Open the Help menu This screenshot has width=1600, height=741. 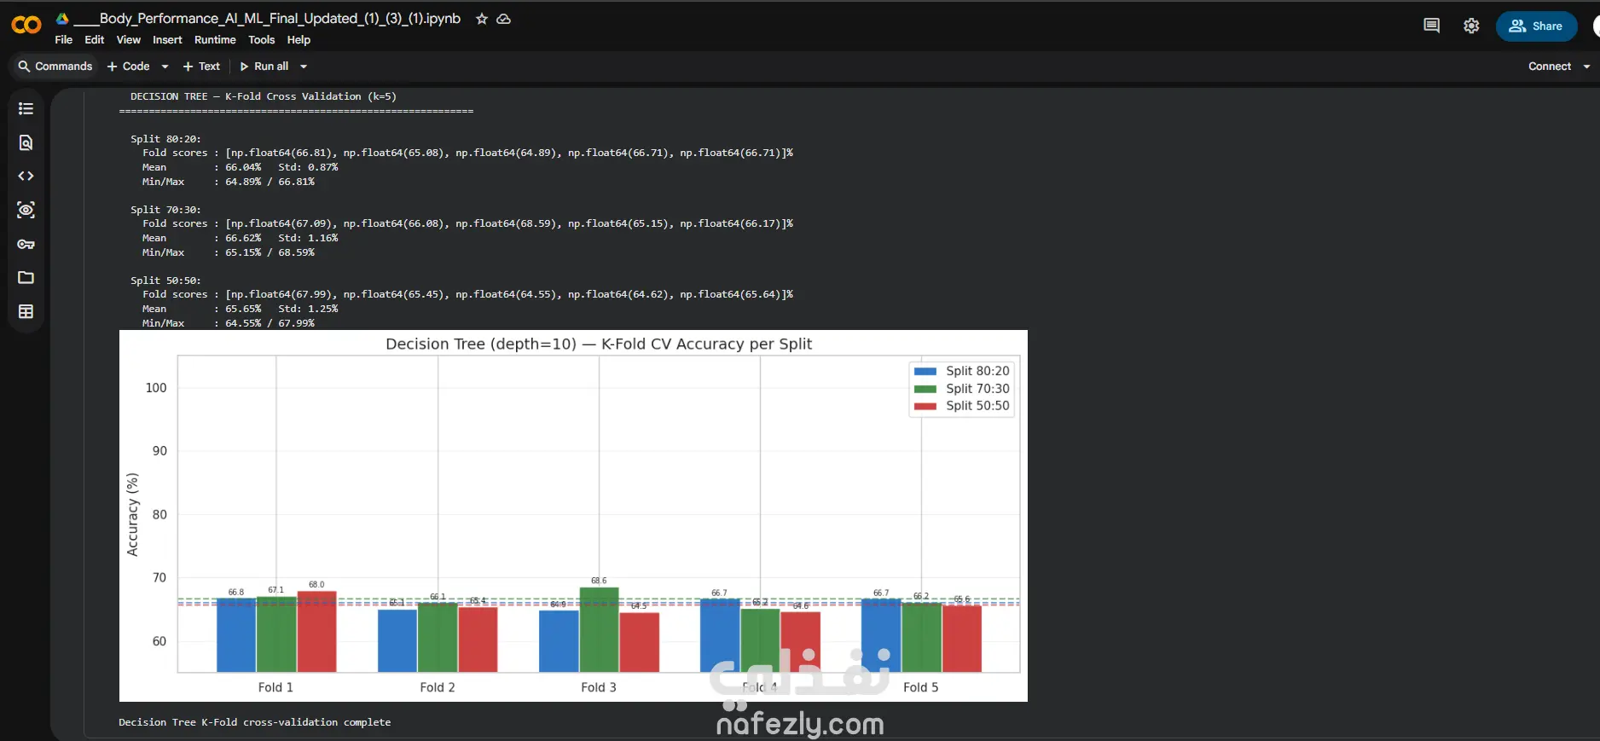[299, 40]
